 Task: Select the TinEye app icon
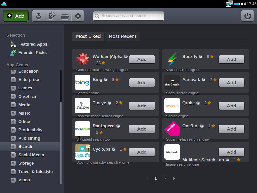click(83, 106)
